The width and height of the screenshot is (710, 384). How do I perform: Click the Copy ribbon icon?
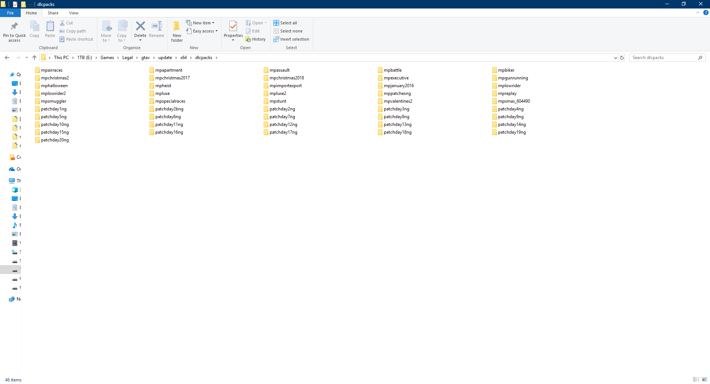34,30
